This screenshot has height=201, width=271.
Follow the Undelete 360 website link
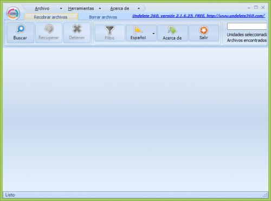pyautogui.click(x=198, y=16)
